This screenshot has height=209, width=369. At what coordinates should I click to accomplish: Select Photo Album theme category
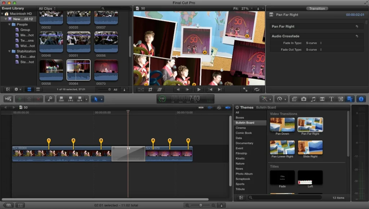coord(244,174)
